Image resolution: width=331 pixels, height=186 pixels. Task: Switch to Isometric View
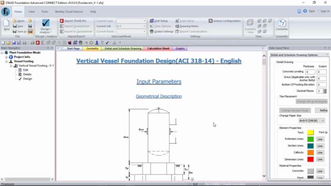(250, 26)
